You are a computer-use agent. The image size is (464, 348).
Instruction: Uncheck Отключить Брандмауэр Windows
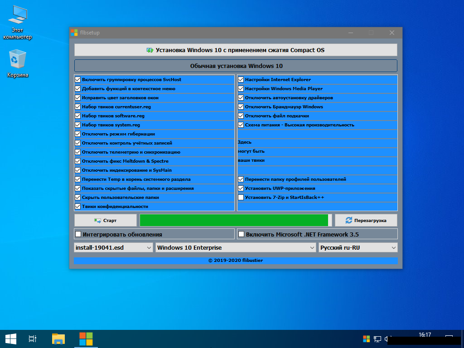(241, 107)
